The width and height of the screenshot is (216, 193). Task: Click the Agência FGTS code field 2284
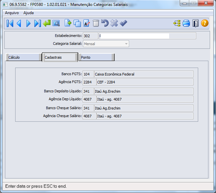click(x=90, y=82)
